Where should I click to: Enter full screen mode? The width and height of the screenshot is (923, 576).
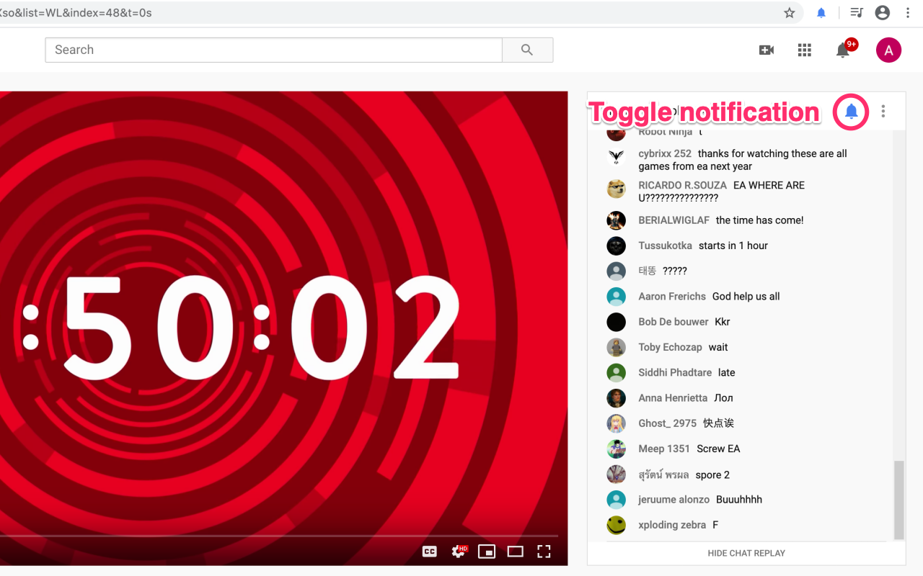pyautogui.click(x=544, y=552)
